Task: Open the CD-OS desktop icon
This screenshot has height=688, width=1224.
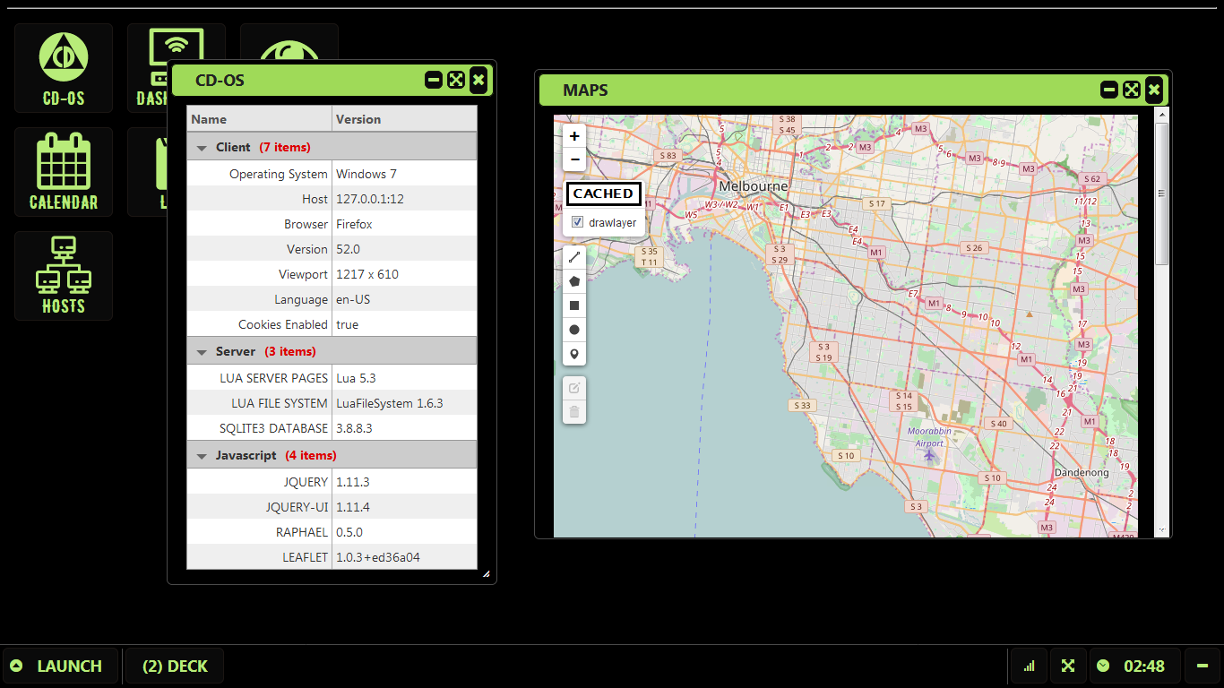Action: click(x=64, y=68)
